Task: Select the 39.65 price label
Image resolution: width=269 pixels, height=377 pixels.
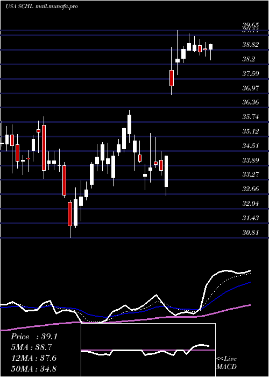Action: (x=251, y=25)
